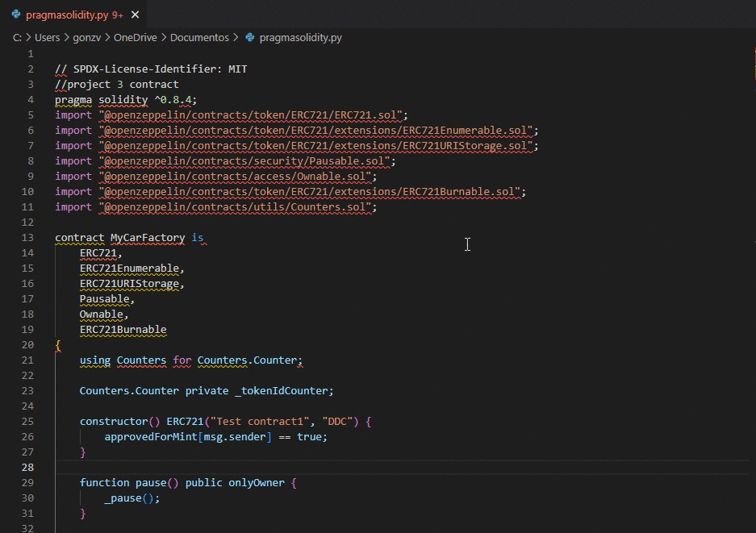Screen dimensions: 756x533
Task: Click the ERC721.sol import path
Action: click(251, 115)
